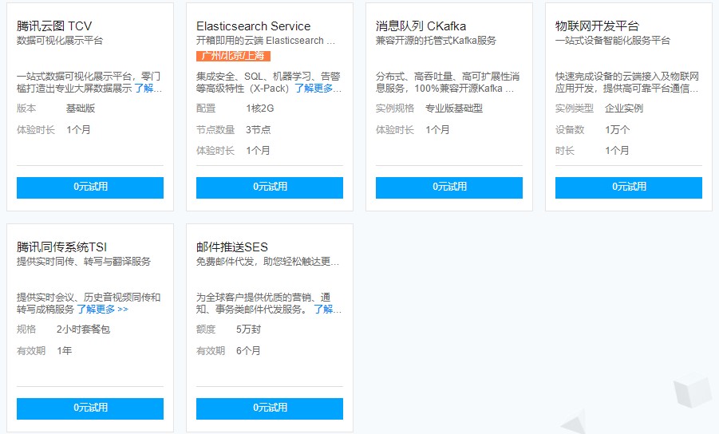
Task: Click 0元试用 button for 物联网开发平台
Action: pos(629,187)
